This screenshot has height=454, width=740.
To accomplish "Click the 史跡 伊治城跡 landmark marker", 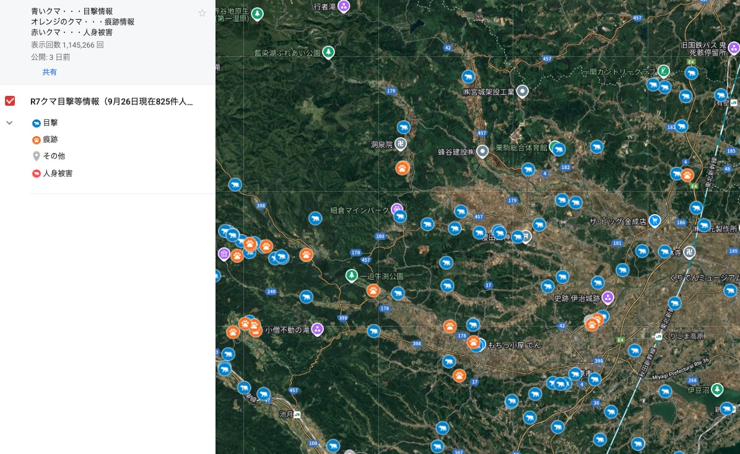I will pos(607,298).
